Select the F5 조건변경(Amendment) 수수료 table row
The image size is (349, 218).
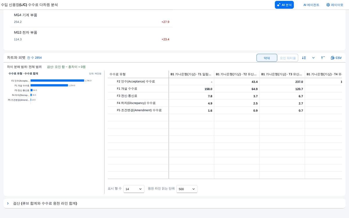[x=225, y=110]
